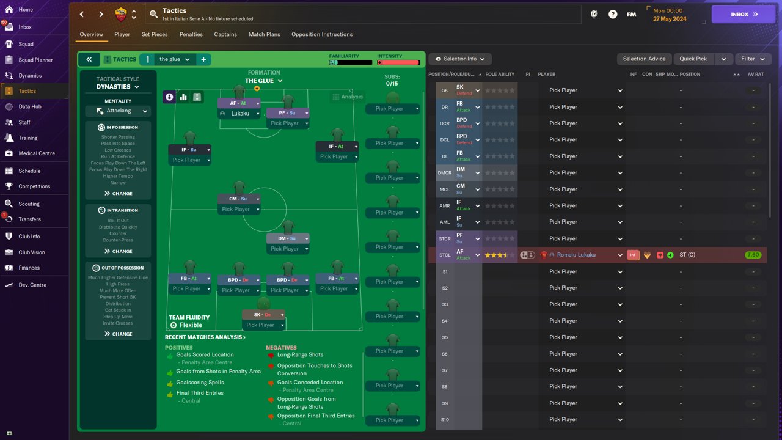Click the FM menu icon
782x440 pixels.
pyautogui.click(x=632, y=14)
